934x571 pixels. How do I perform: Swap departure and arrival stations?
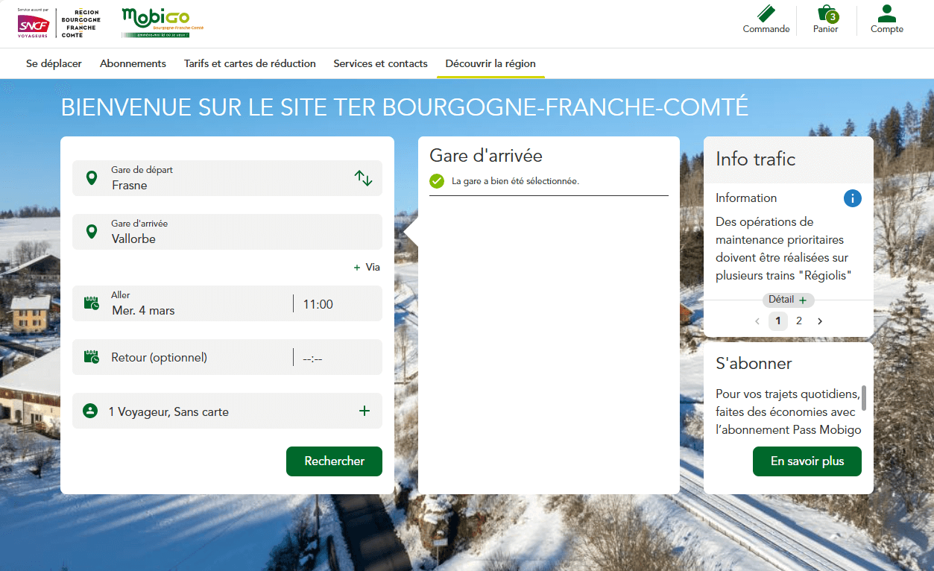click(x=363, y=178)
